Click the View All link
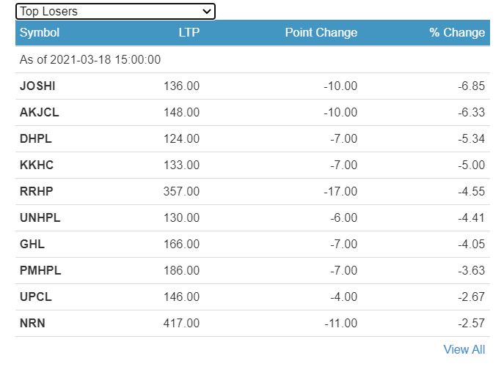 click(x=464, y=349)
